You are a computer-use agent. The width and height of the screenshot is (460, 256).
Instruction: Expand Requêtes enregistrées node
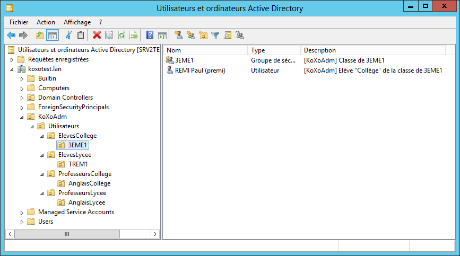coord(12,60)
